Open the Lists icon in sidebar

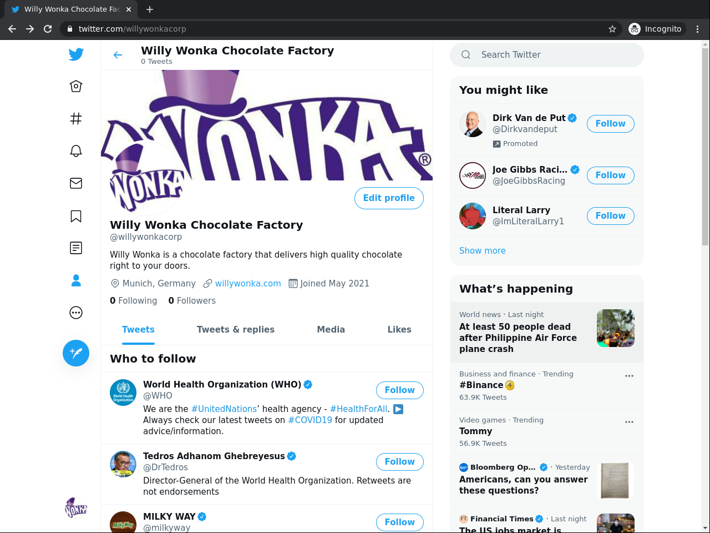coord(76,248)
